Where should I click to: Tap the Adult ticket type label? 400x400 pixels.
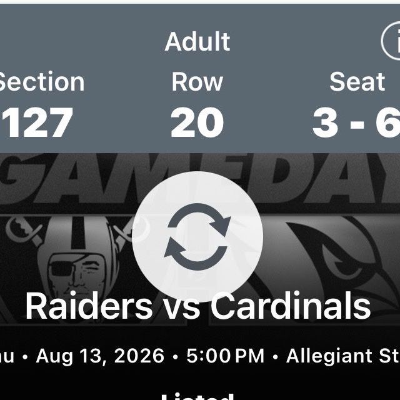pyautogui.click(x=197, y=42)
